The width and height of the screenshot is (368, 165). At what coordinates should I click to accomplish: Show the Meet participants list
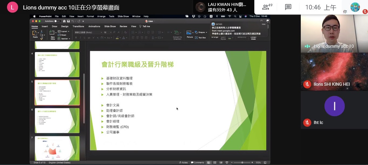(x=267, y=7)
